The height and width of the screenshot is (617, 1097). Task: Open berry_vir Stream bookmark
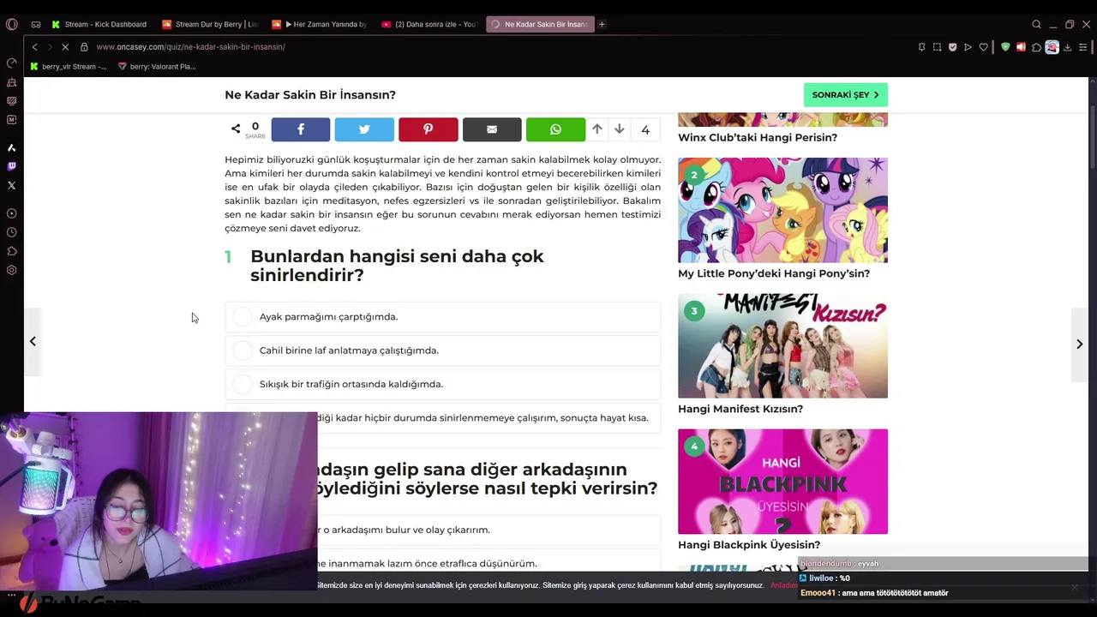coord(69,66)
